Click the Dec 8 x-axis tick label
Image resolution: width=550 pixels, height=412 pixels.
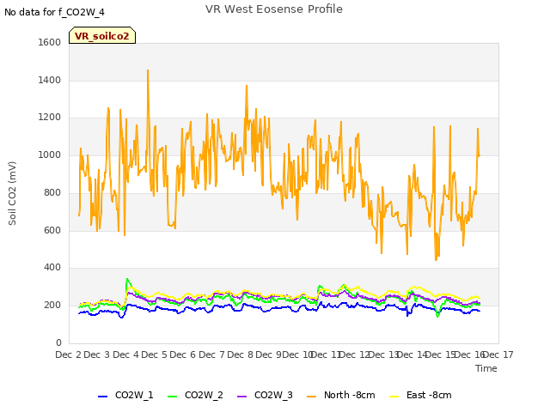[240, 354]
